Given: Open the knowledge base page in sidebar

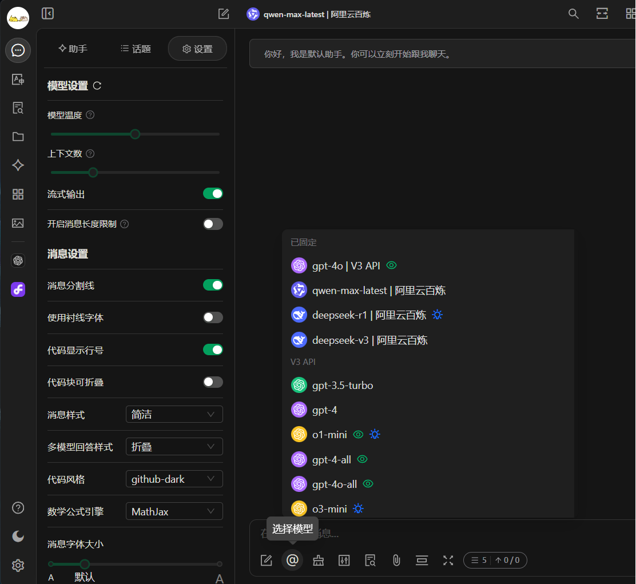Looking at the screenshot, I should (18, 108).
